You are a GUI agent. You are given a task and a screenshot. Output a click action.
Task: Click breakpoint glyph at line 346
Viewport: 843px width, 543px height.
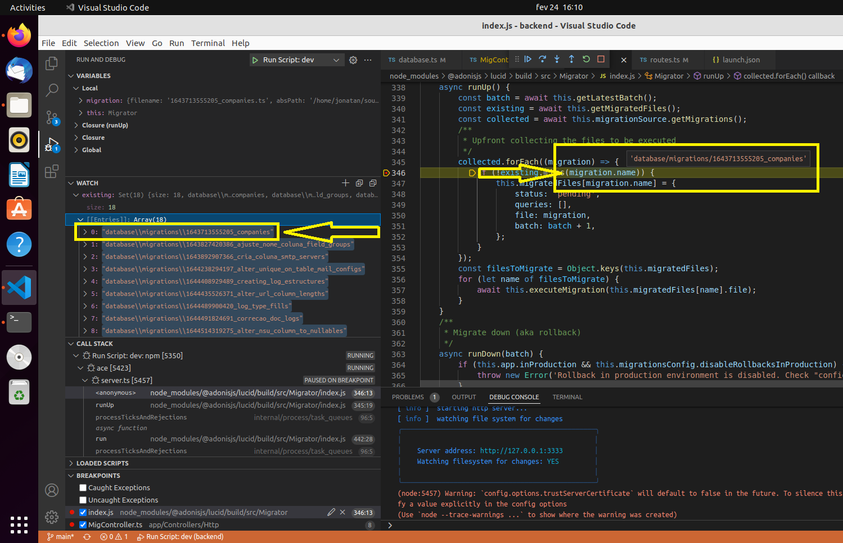point(386,173)
